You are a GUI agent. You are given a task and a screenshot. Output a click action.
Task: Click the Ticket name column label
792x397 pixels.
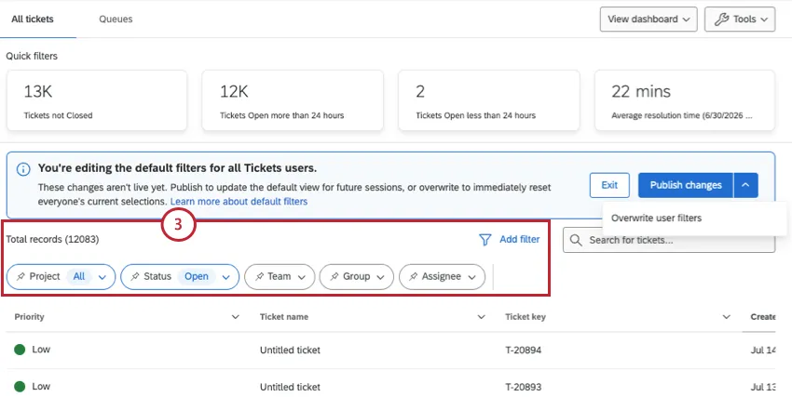pyautogui.click(x=284, y=317)
